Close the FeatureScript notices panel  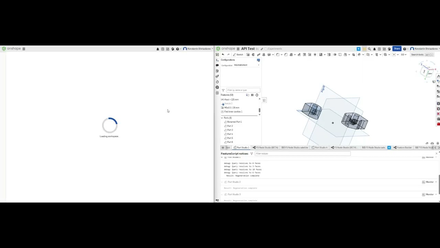[437, 153]
